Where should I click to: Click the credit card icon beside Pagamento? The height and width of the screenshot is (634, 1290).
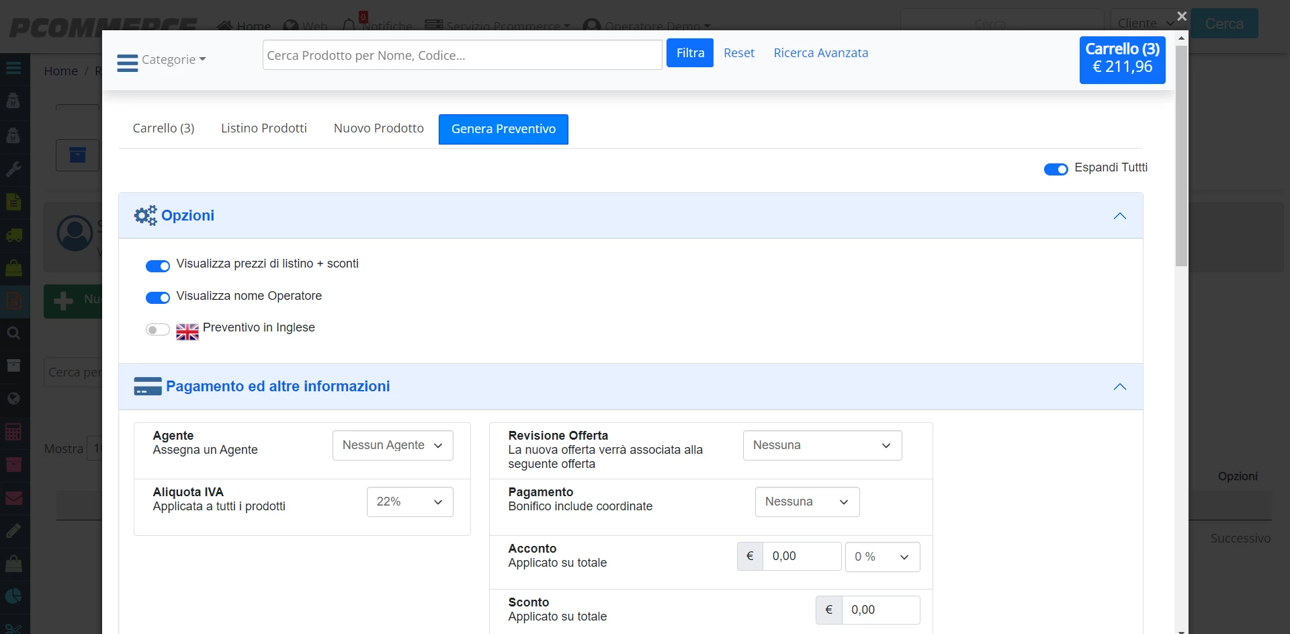pyautogui.click(x=148, y=387)
